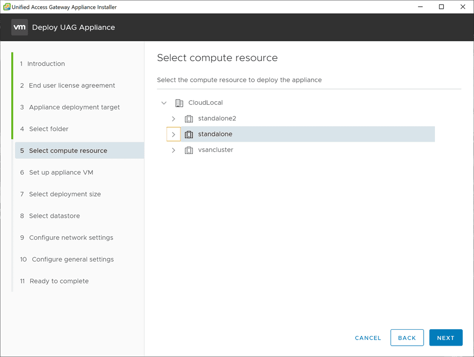The width and height of the screenshot is (474, 357).
Task: Expand the standalone cluster node
Action: (x=174, y=135)
